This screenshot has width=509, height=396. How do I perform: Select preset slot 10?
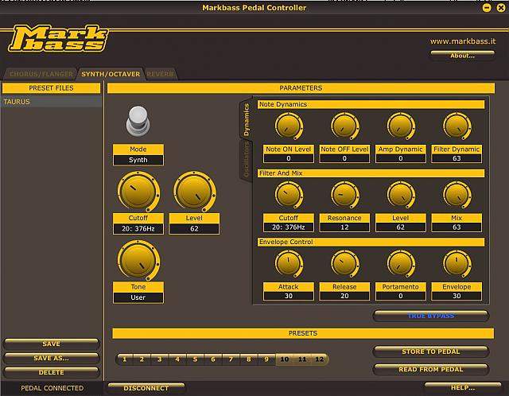coord(285,359)
